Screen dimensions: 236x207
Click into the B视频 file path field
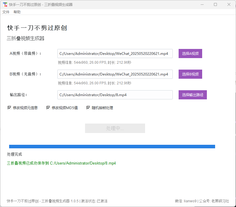(x=115, y=74)
